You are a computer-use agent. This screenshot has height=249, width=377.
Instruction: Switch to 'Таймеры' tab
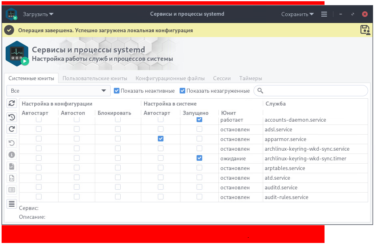coord(250,78)
